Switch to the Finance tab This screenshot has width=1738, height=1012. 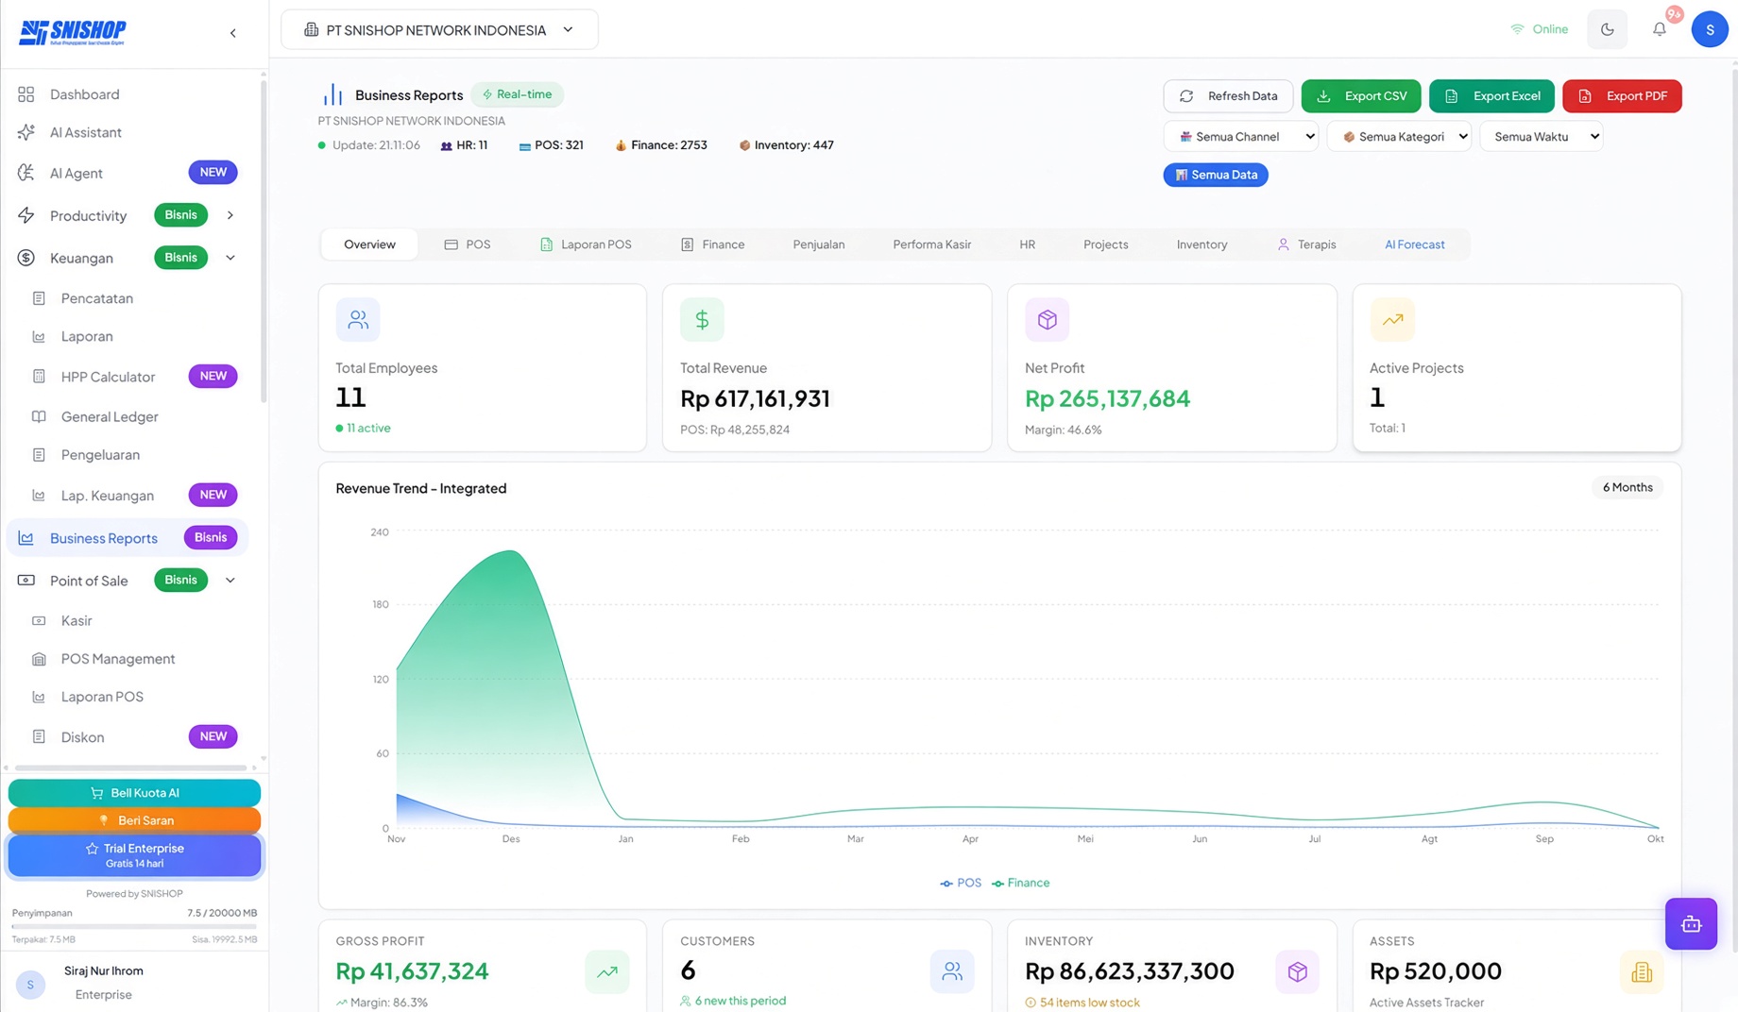pos(713,245)
